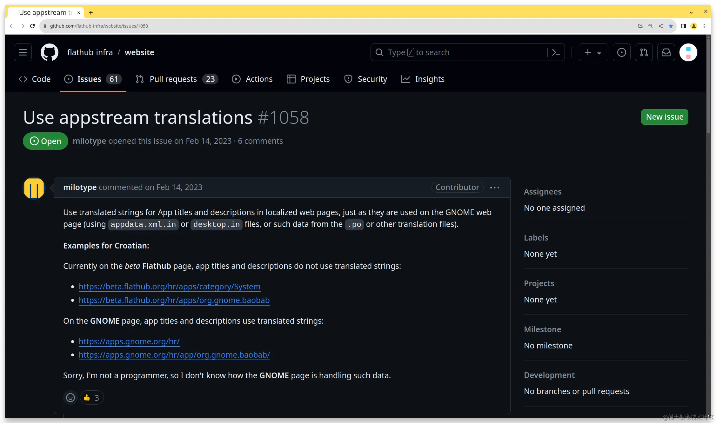Add a reaction with the smiley icon

(70, 398)
